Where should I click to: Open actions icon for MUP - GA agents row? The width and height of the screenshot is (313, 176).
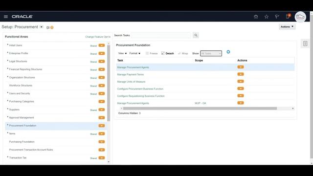241,103
